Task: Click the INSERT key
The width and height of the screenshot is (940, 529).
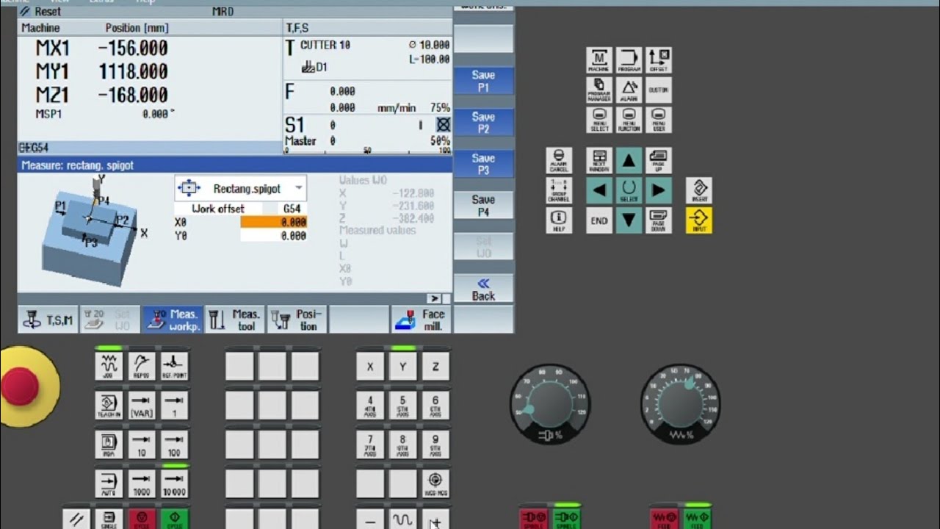Action: coord(699,190)
